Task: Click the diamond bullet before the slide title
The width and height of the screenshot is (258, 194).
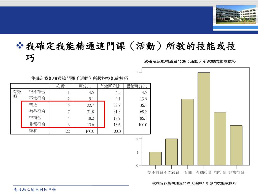Action: click(20, 46)
